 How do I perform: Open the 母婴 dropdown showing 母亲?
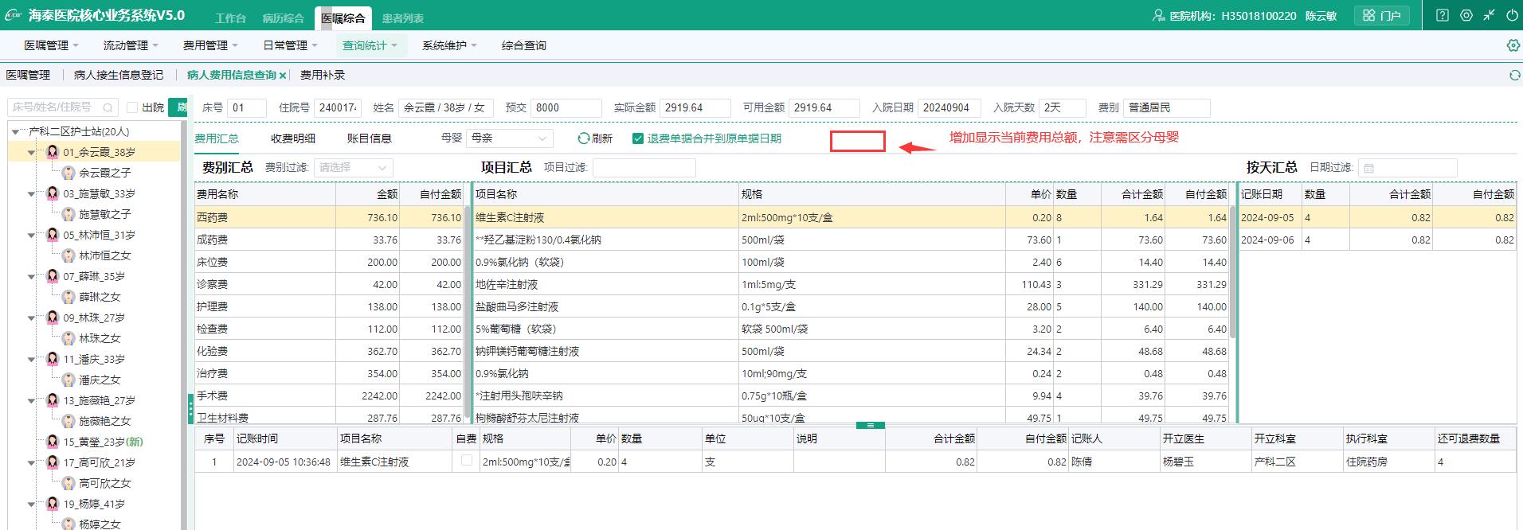click(x=509, y=138)
